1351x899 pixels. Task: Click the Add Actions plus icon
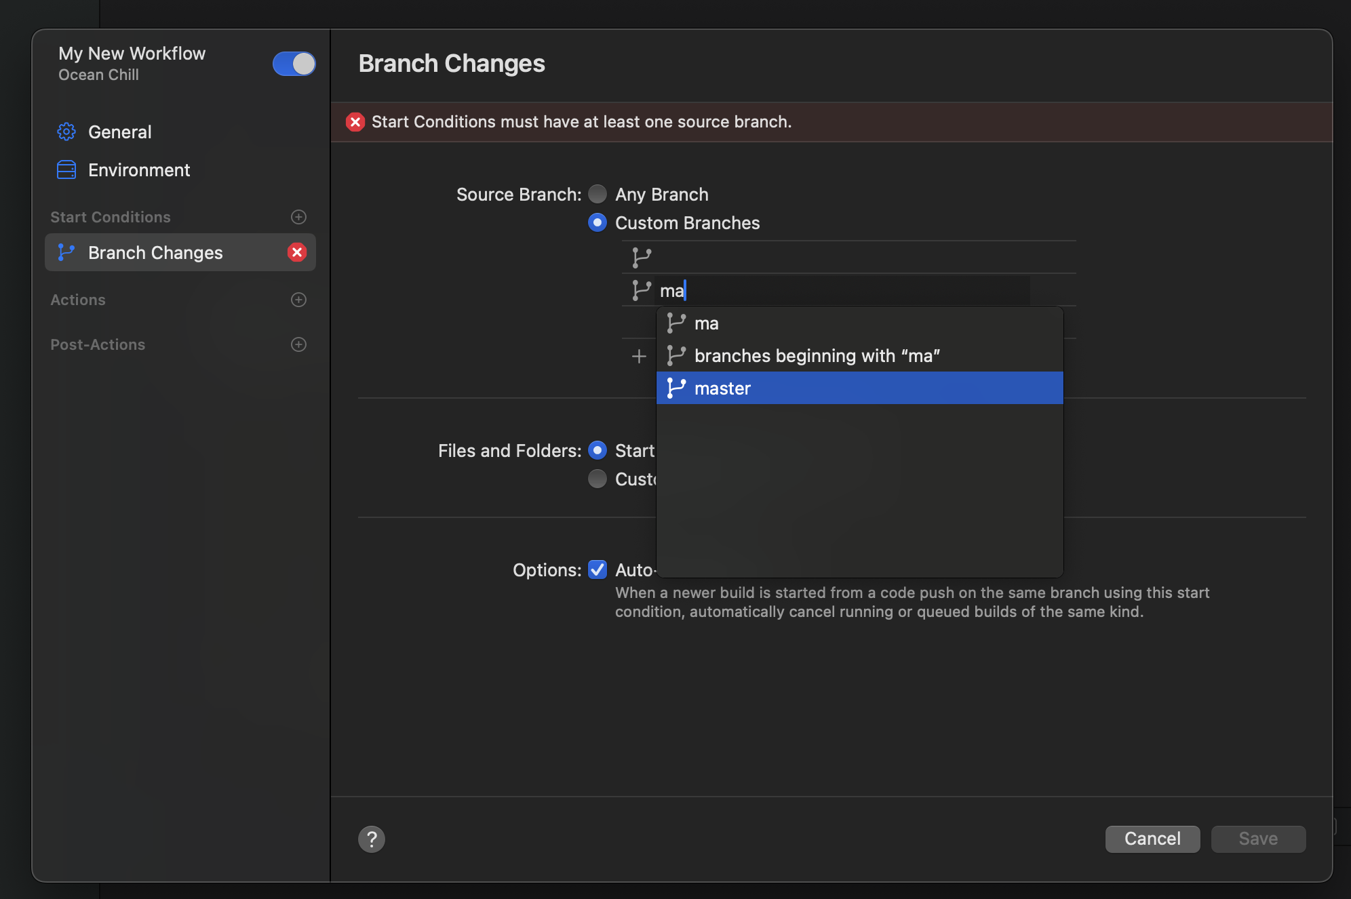coord(298,299)
